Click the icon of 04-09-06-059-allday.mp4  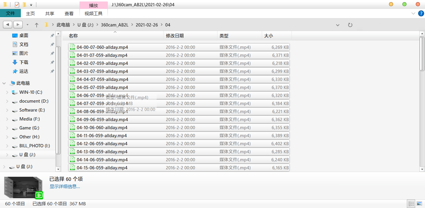click(72, 119)
